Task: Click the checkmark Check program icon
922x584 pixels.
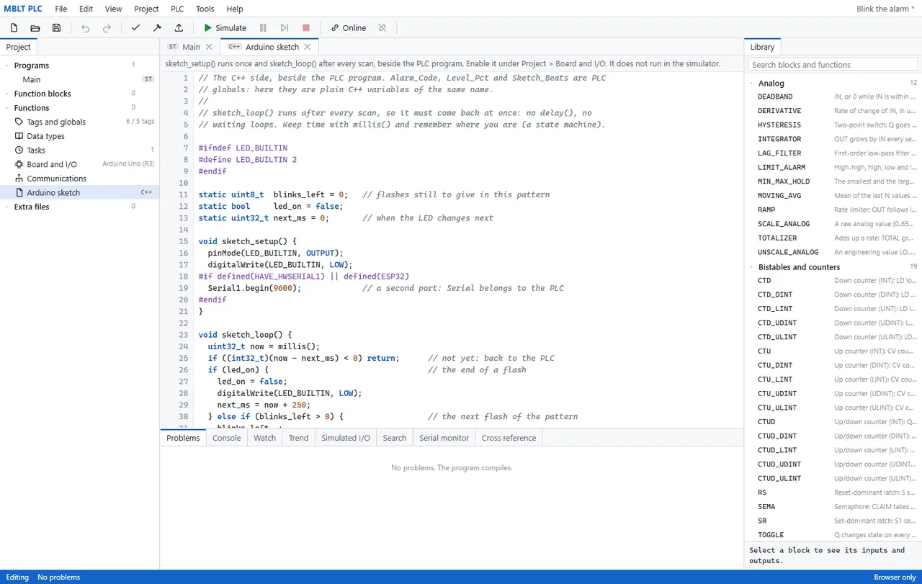Action: pyautogui.click(x=135, y=28)
